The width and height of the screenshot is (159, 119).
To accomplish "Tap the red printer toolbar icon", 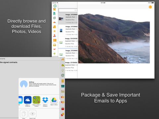I will [x=63, y=109].
